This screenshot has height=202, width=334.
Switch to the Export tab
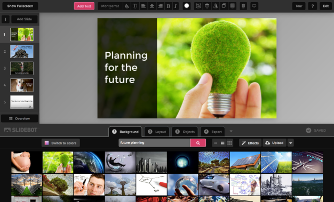pyautogui.click(x=212, y=132)
